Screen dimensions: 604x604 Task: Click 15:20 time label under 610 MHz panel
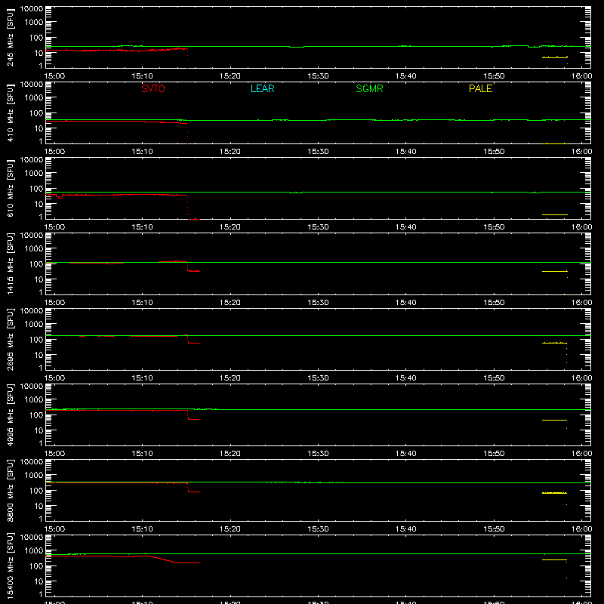tap(230, 227)
